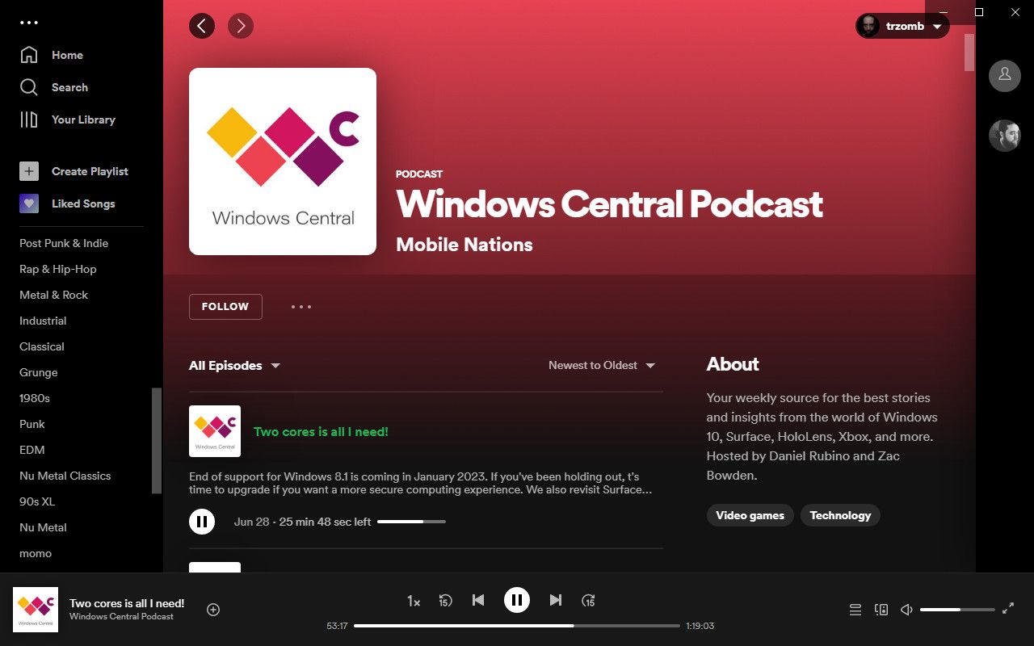The height and width of the screenshot is (646, 1034).
Task: Enter full screen mode
Action: point(1008,609)
